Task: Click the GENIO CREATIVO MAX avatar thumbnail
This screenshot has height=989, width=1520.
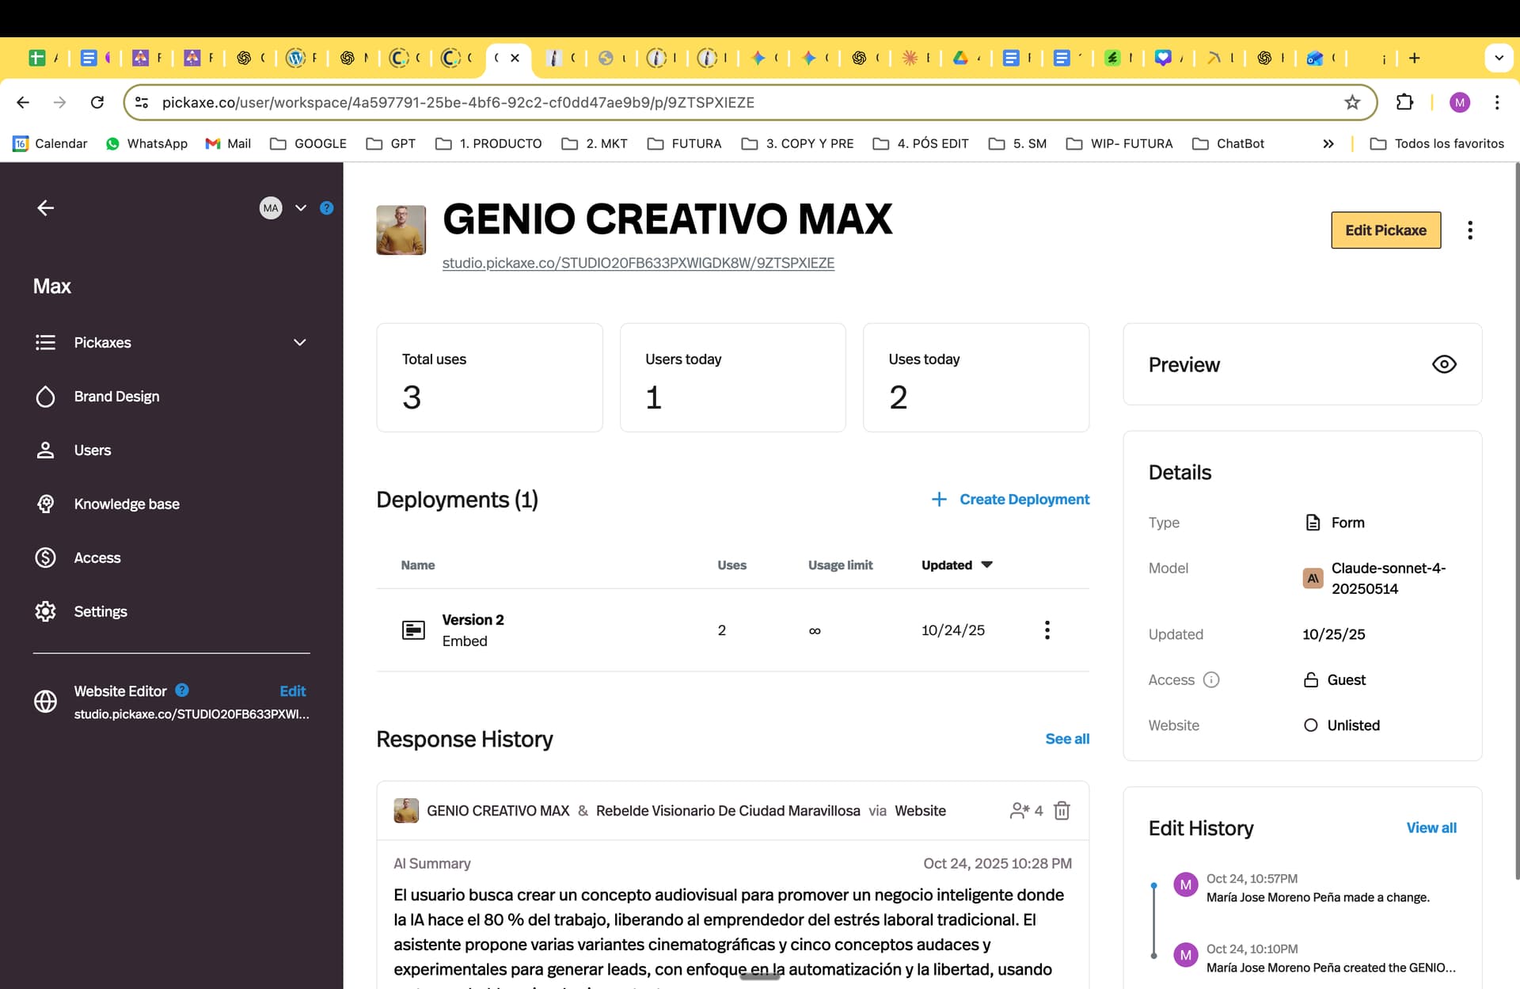Action: [401, 230]
